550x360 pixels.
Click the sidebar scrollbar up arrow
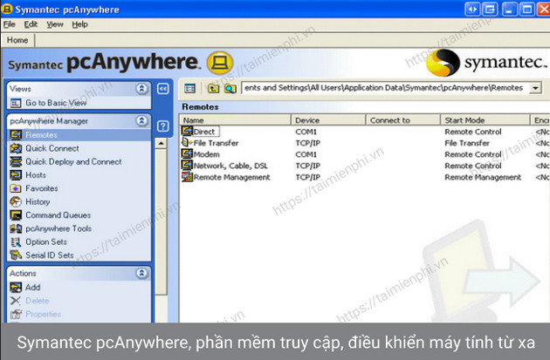[x=161, y=143]
